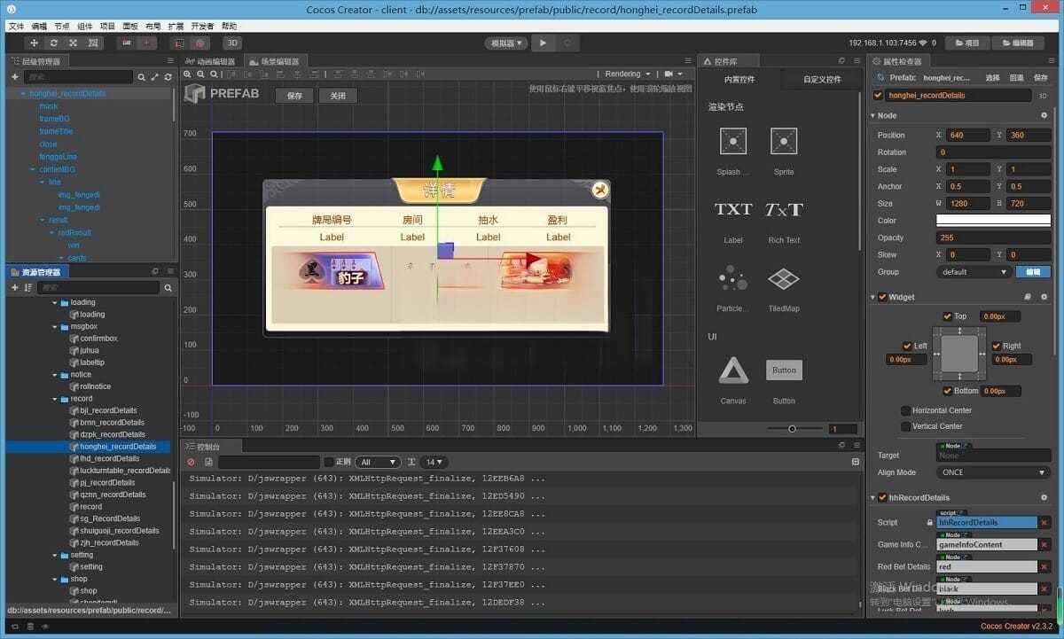Open Widget component gear settings
1064x639 pixels.
[x=1044, y=297]
